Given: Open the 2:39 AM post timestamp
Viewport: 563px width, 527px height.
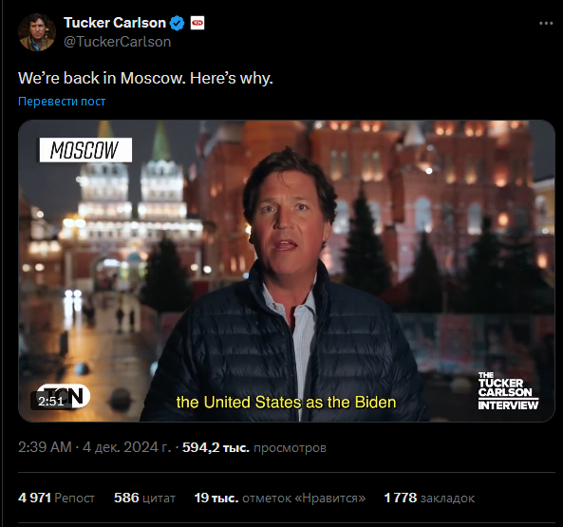Looking at the screenshot, I should click(x=94, y=447).
